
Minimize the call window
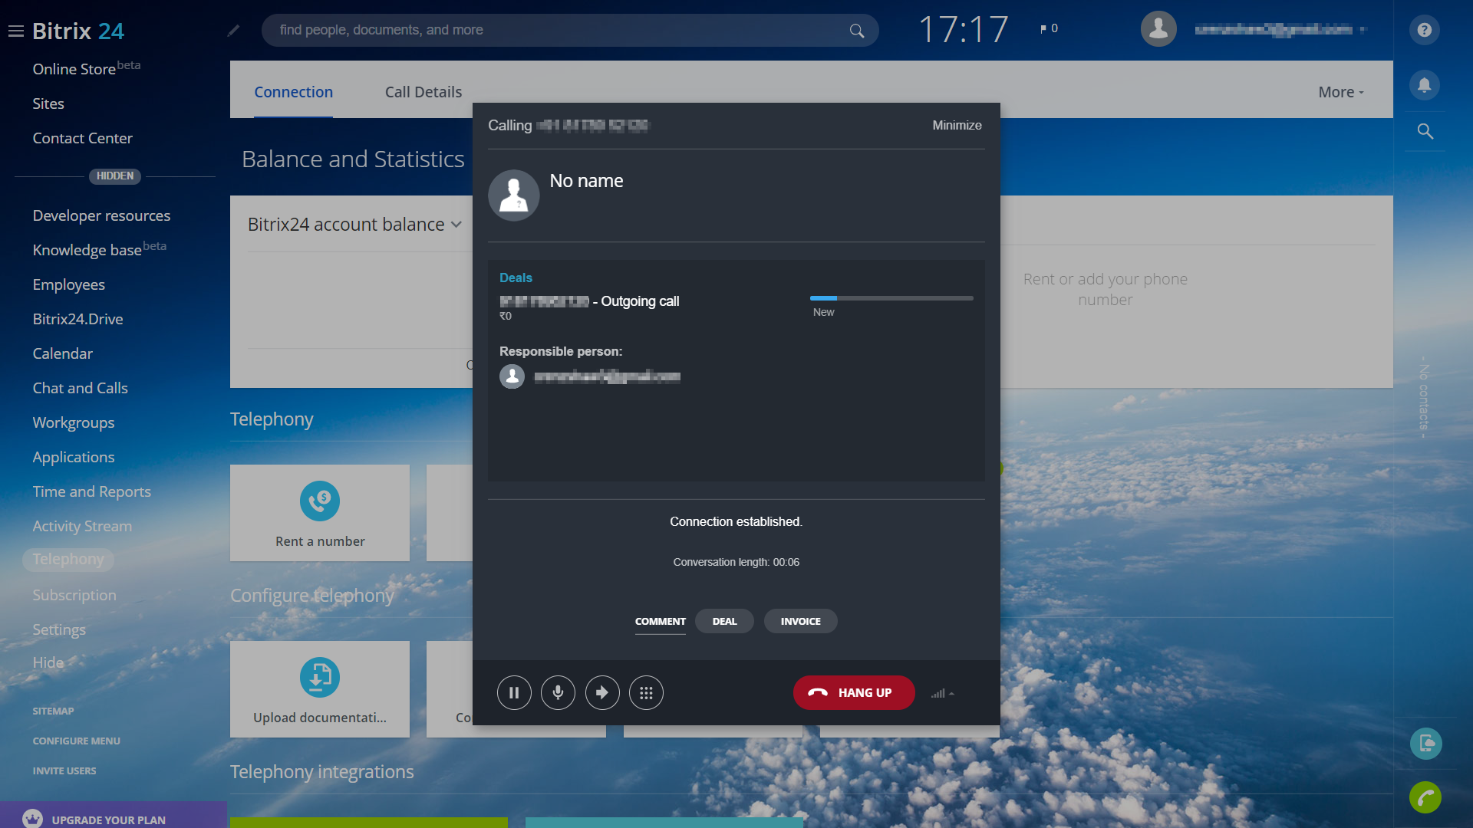pyautogui.click(x=957, y=125)
